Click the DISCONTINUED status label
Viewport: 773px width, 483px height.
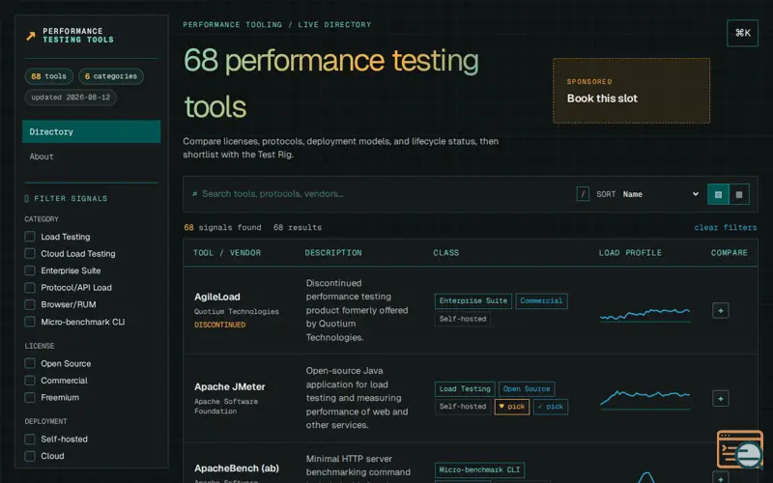coord(220,325)
